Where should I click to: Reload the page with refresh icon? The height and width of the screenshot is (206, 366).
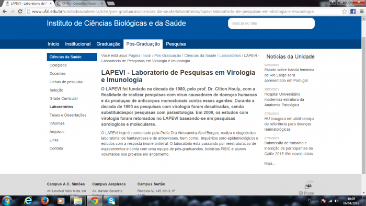coord(20,12)
